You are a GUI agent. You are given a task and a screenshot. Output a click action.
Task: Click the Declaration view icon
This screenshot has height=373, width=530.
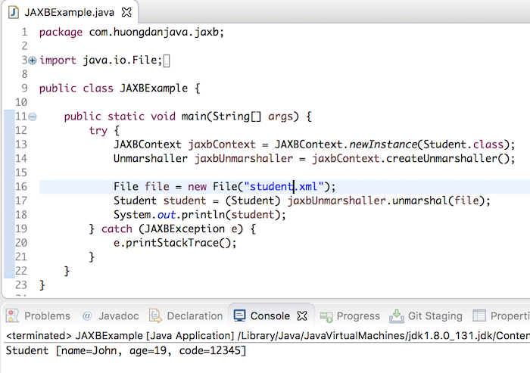point(155,316)
